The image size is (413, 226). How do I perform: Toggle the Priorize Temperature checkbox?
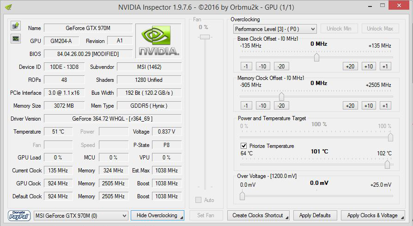pos(243,146)
